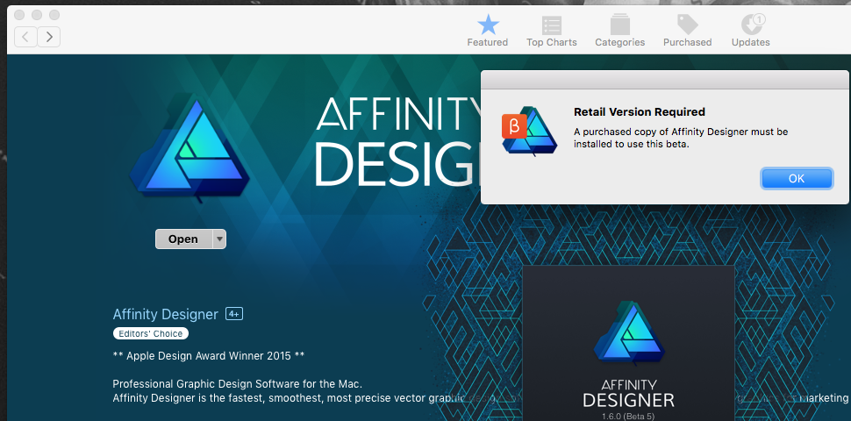Open the Updates tab
The image size is (851, 421).
[x=751, y=31]
